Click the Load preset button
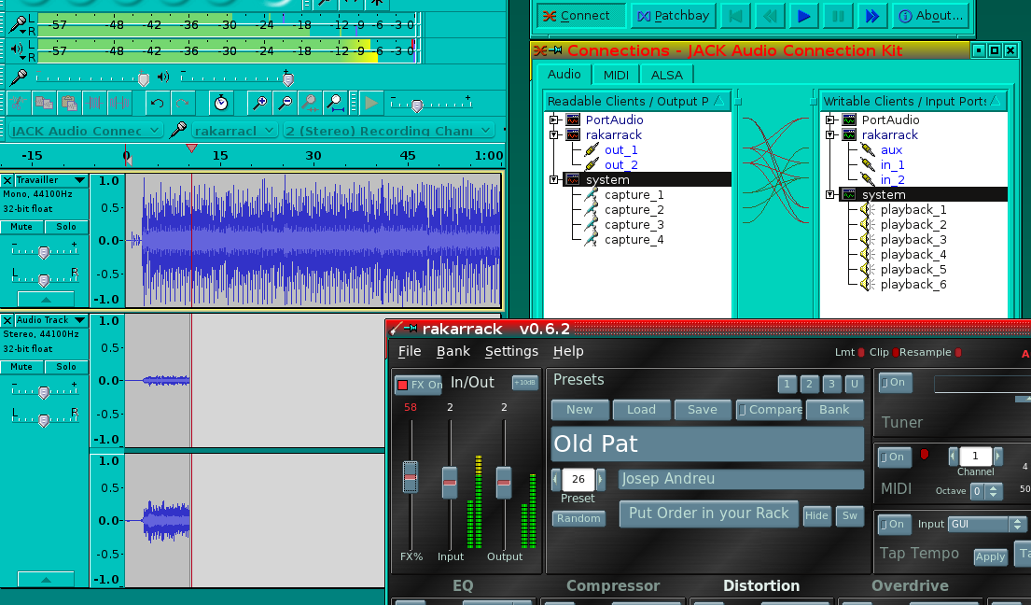This screenshot has height=605, width=1031. (641, 410)
